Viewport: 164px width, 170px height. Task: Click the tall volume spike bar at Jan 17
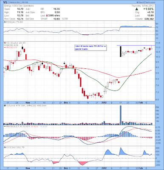pos(121,115)
